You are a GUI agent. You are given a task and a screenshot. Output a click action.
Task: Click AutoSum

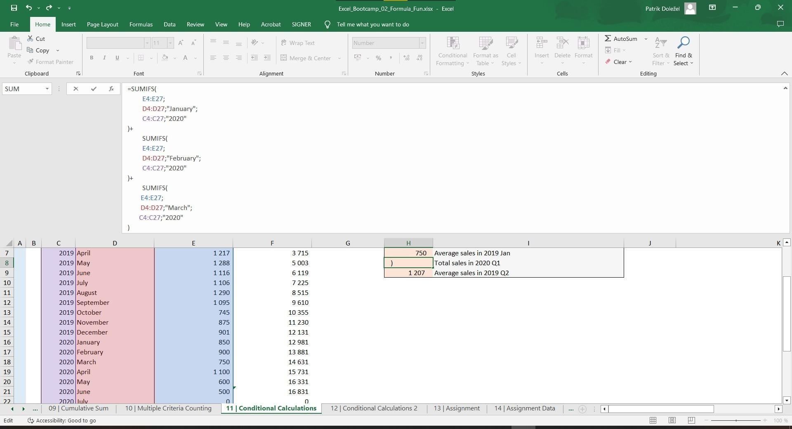tap(621, 39)
